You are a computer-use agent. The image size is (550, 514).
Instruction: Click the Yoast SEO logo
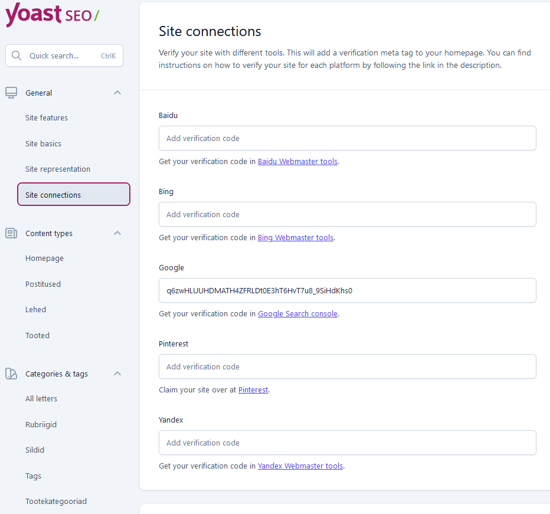53,14
